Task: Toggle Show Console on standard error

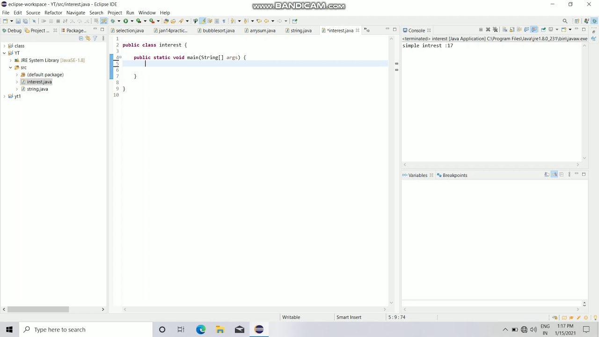Action: (533, 30)
